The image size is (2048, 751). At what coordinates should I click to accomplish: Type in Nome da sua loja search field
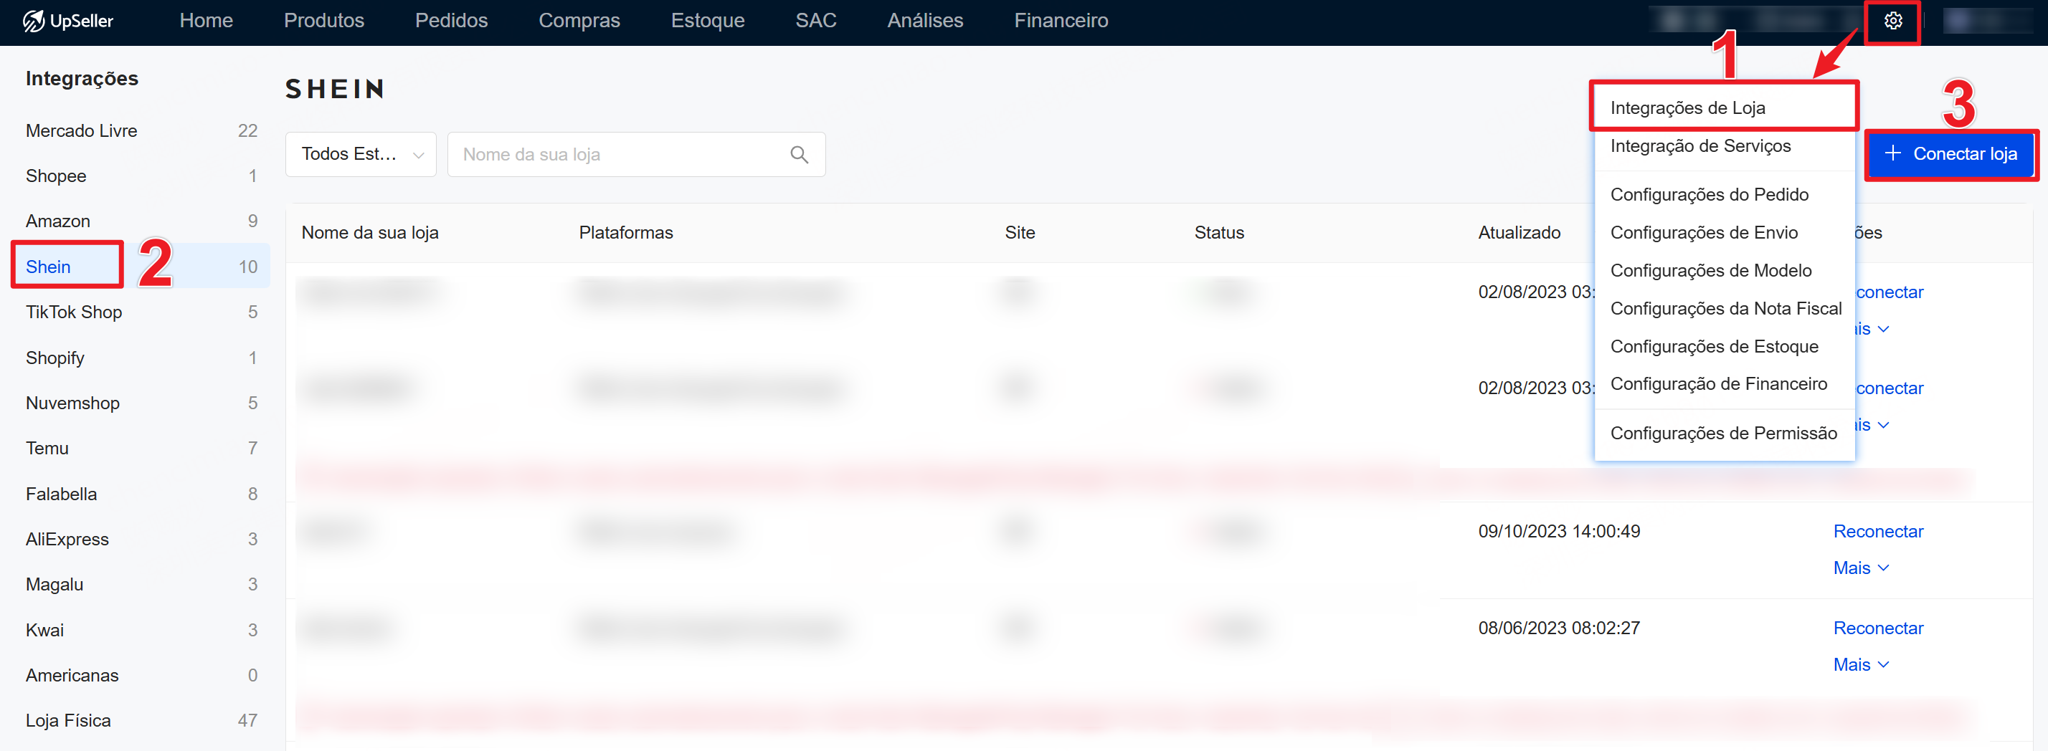coord(620,154)
